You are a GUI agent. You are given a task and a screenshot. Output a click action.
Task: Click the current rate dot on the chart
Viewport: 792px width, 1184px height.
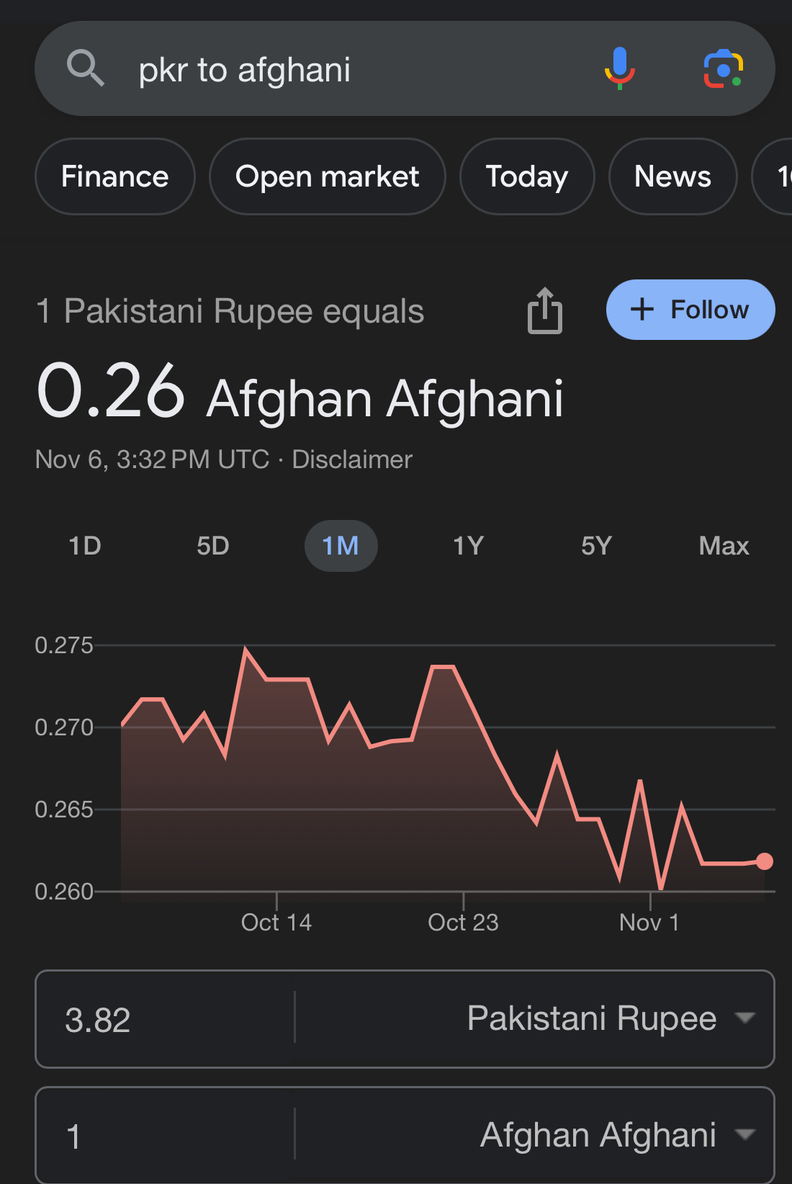point(765,861)
